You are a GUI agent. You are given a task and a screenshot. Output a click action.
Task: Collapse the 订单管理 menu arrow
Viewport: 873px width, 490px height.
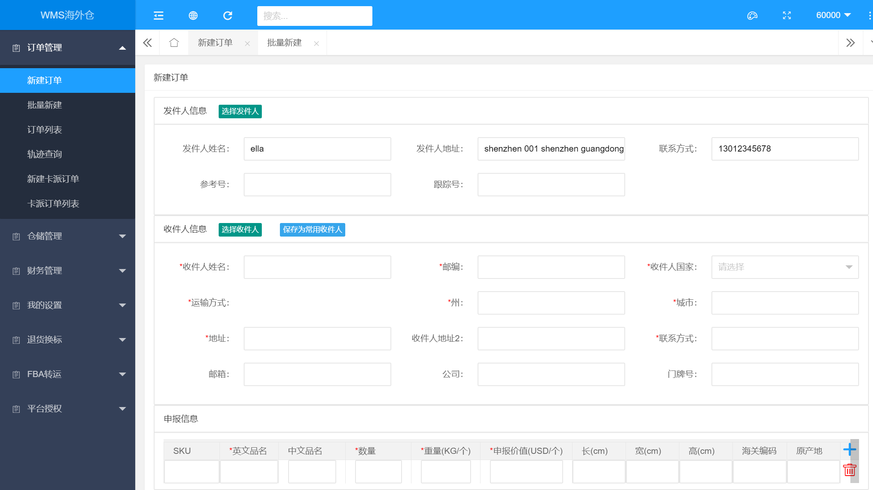[x=122, y=48]
